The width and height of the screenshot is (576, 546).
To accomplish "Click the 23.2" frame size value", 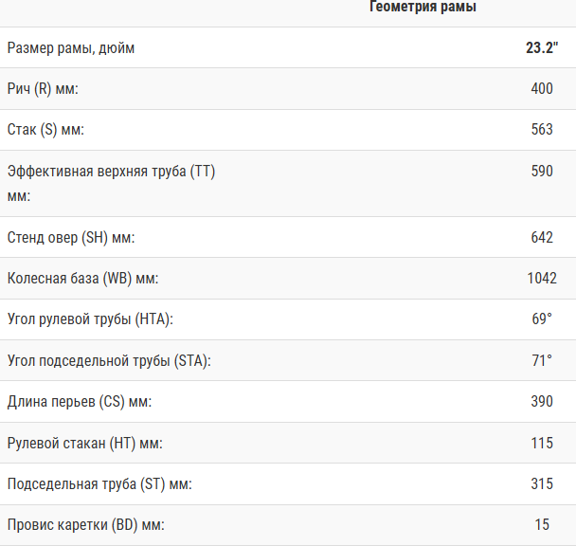I will coord(542,47).
